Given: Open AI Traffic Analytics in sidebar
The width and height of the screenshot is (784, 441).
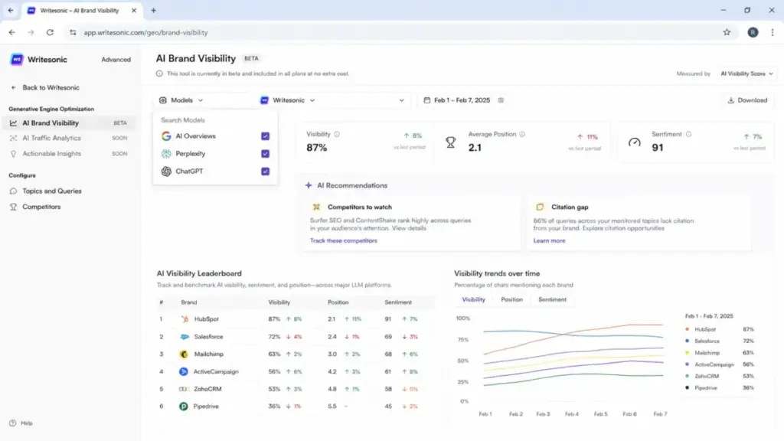Looking at the screenshot, I should click(x=68, y=138).
